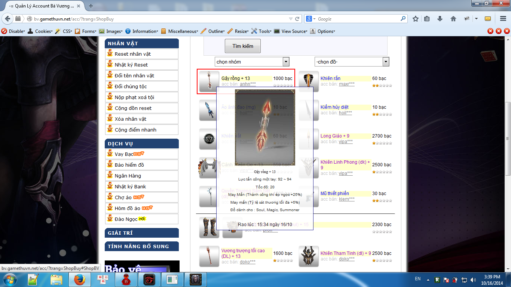Image resolution: width=511 pixels, height=287 pixels.
Task: Open the Firefox hamburger menu
Action: tap(503, 19)
